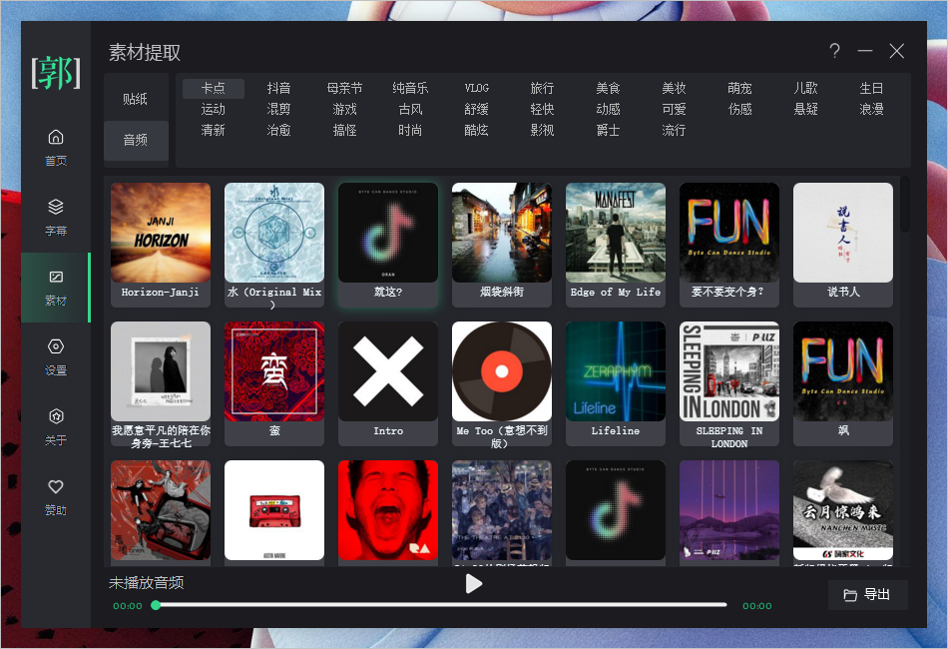Click the 导出 export button

point(867,594)
